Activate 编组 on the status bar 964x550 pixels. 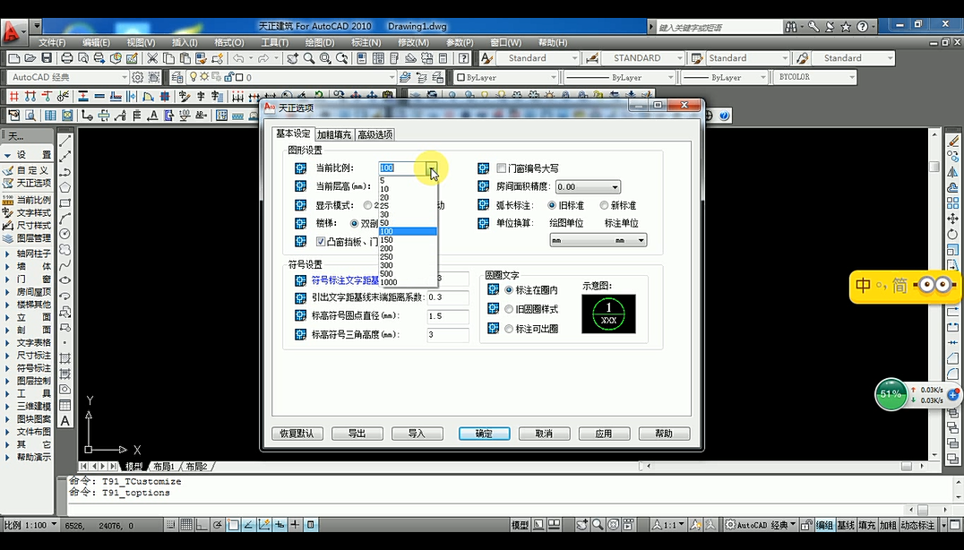click(x=823, y=526)
